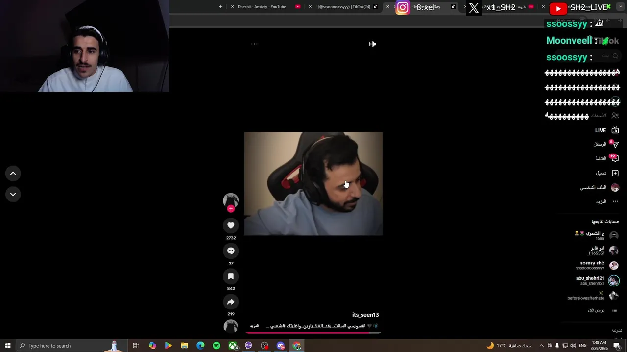Toggle the video's mute speaker icon
Screen dimensions: 627x352
(x=372, y=44)
